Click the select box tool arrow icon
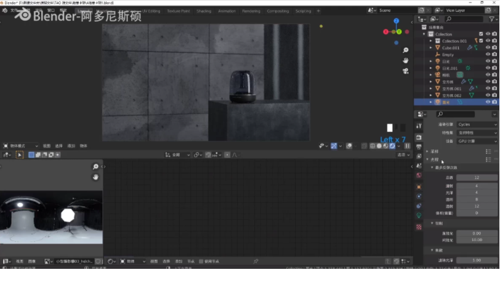Screen dimensions: 500x283 point(20,155)
